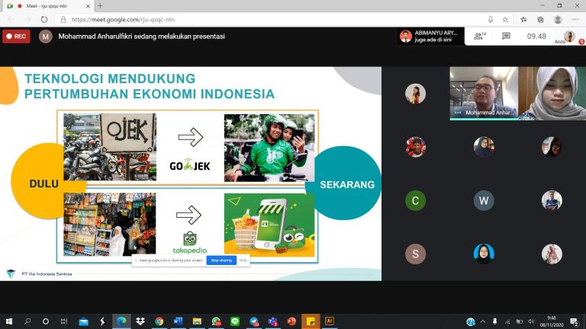Hide the screen sharing notification bar
Image resolution: width=586 pixels, height=329 pixels.
(x=243, y=260)
